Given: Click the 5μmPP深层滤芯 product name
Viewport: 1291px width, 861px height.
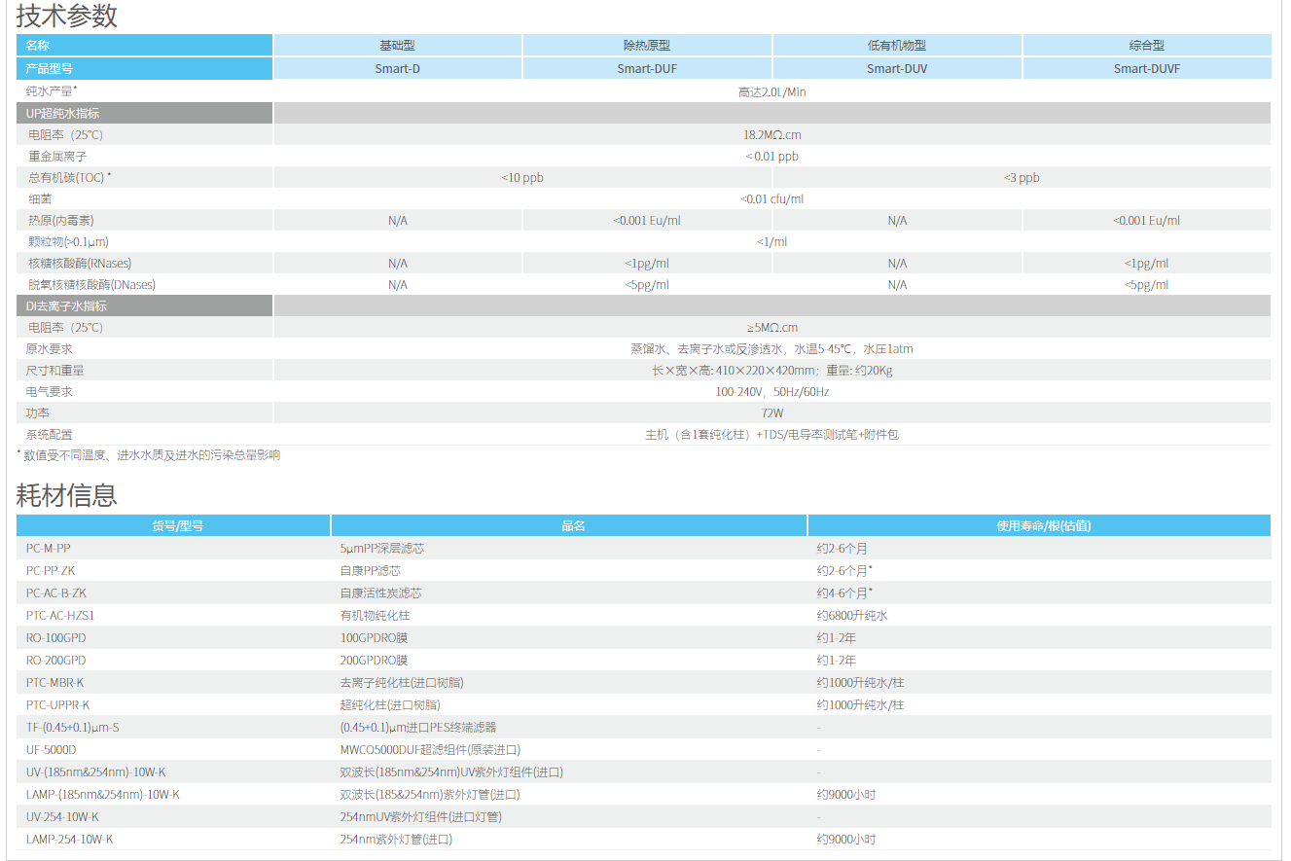Looking at the screenshot, I should tap(382, 549).
